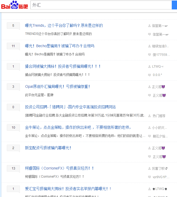Click preview text 柯睿国际（CorrioneFX）亏损真实经历
Viewport: 177px width, 197px height.
tap(55, 177)
